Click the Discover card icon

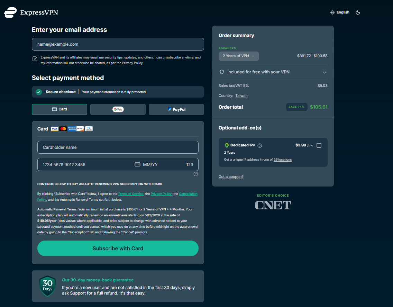click(x=80, y=128)
